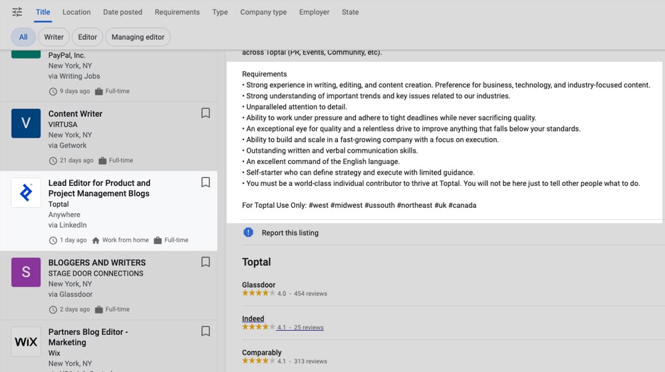Open the Requirements filter tab
The height and width of the screenshot is (372, 665).
(x=177, y=12)
